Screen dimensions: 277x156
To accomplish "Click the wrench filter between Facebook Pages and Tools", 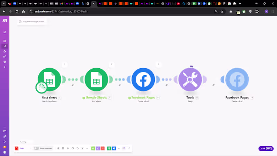I will click(x=167, y=85).
